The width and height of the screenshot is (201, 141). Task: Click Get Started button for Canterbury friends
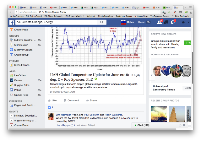(187, 88)
